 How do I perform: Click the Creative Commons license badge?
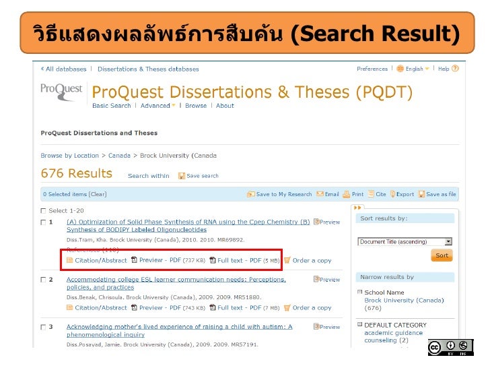(x=451, y=347)
